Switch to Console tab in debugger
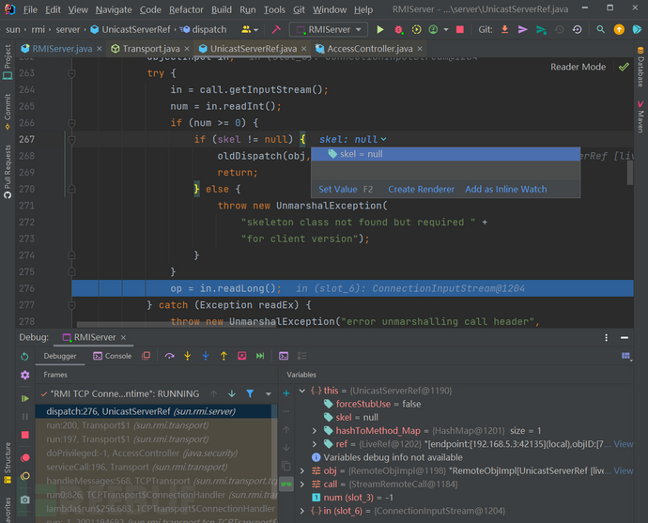Screen dimensions: 648x523 click(112, 356)
